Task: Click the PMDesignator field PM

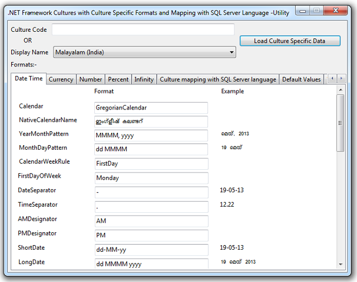Action: coord(151,235)
